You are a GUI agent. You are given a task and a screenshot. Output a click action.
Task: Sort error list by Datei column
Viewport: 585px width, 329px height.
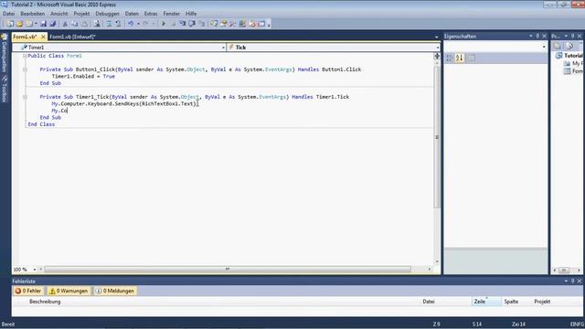(429, 302)
